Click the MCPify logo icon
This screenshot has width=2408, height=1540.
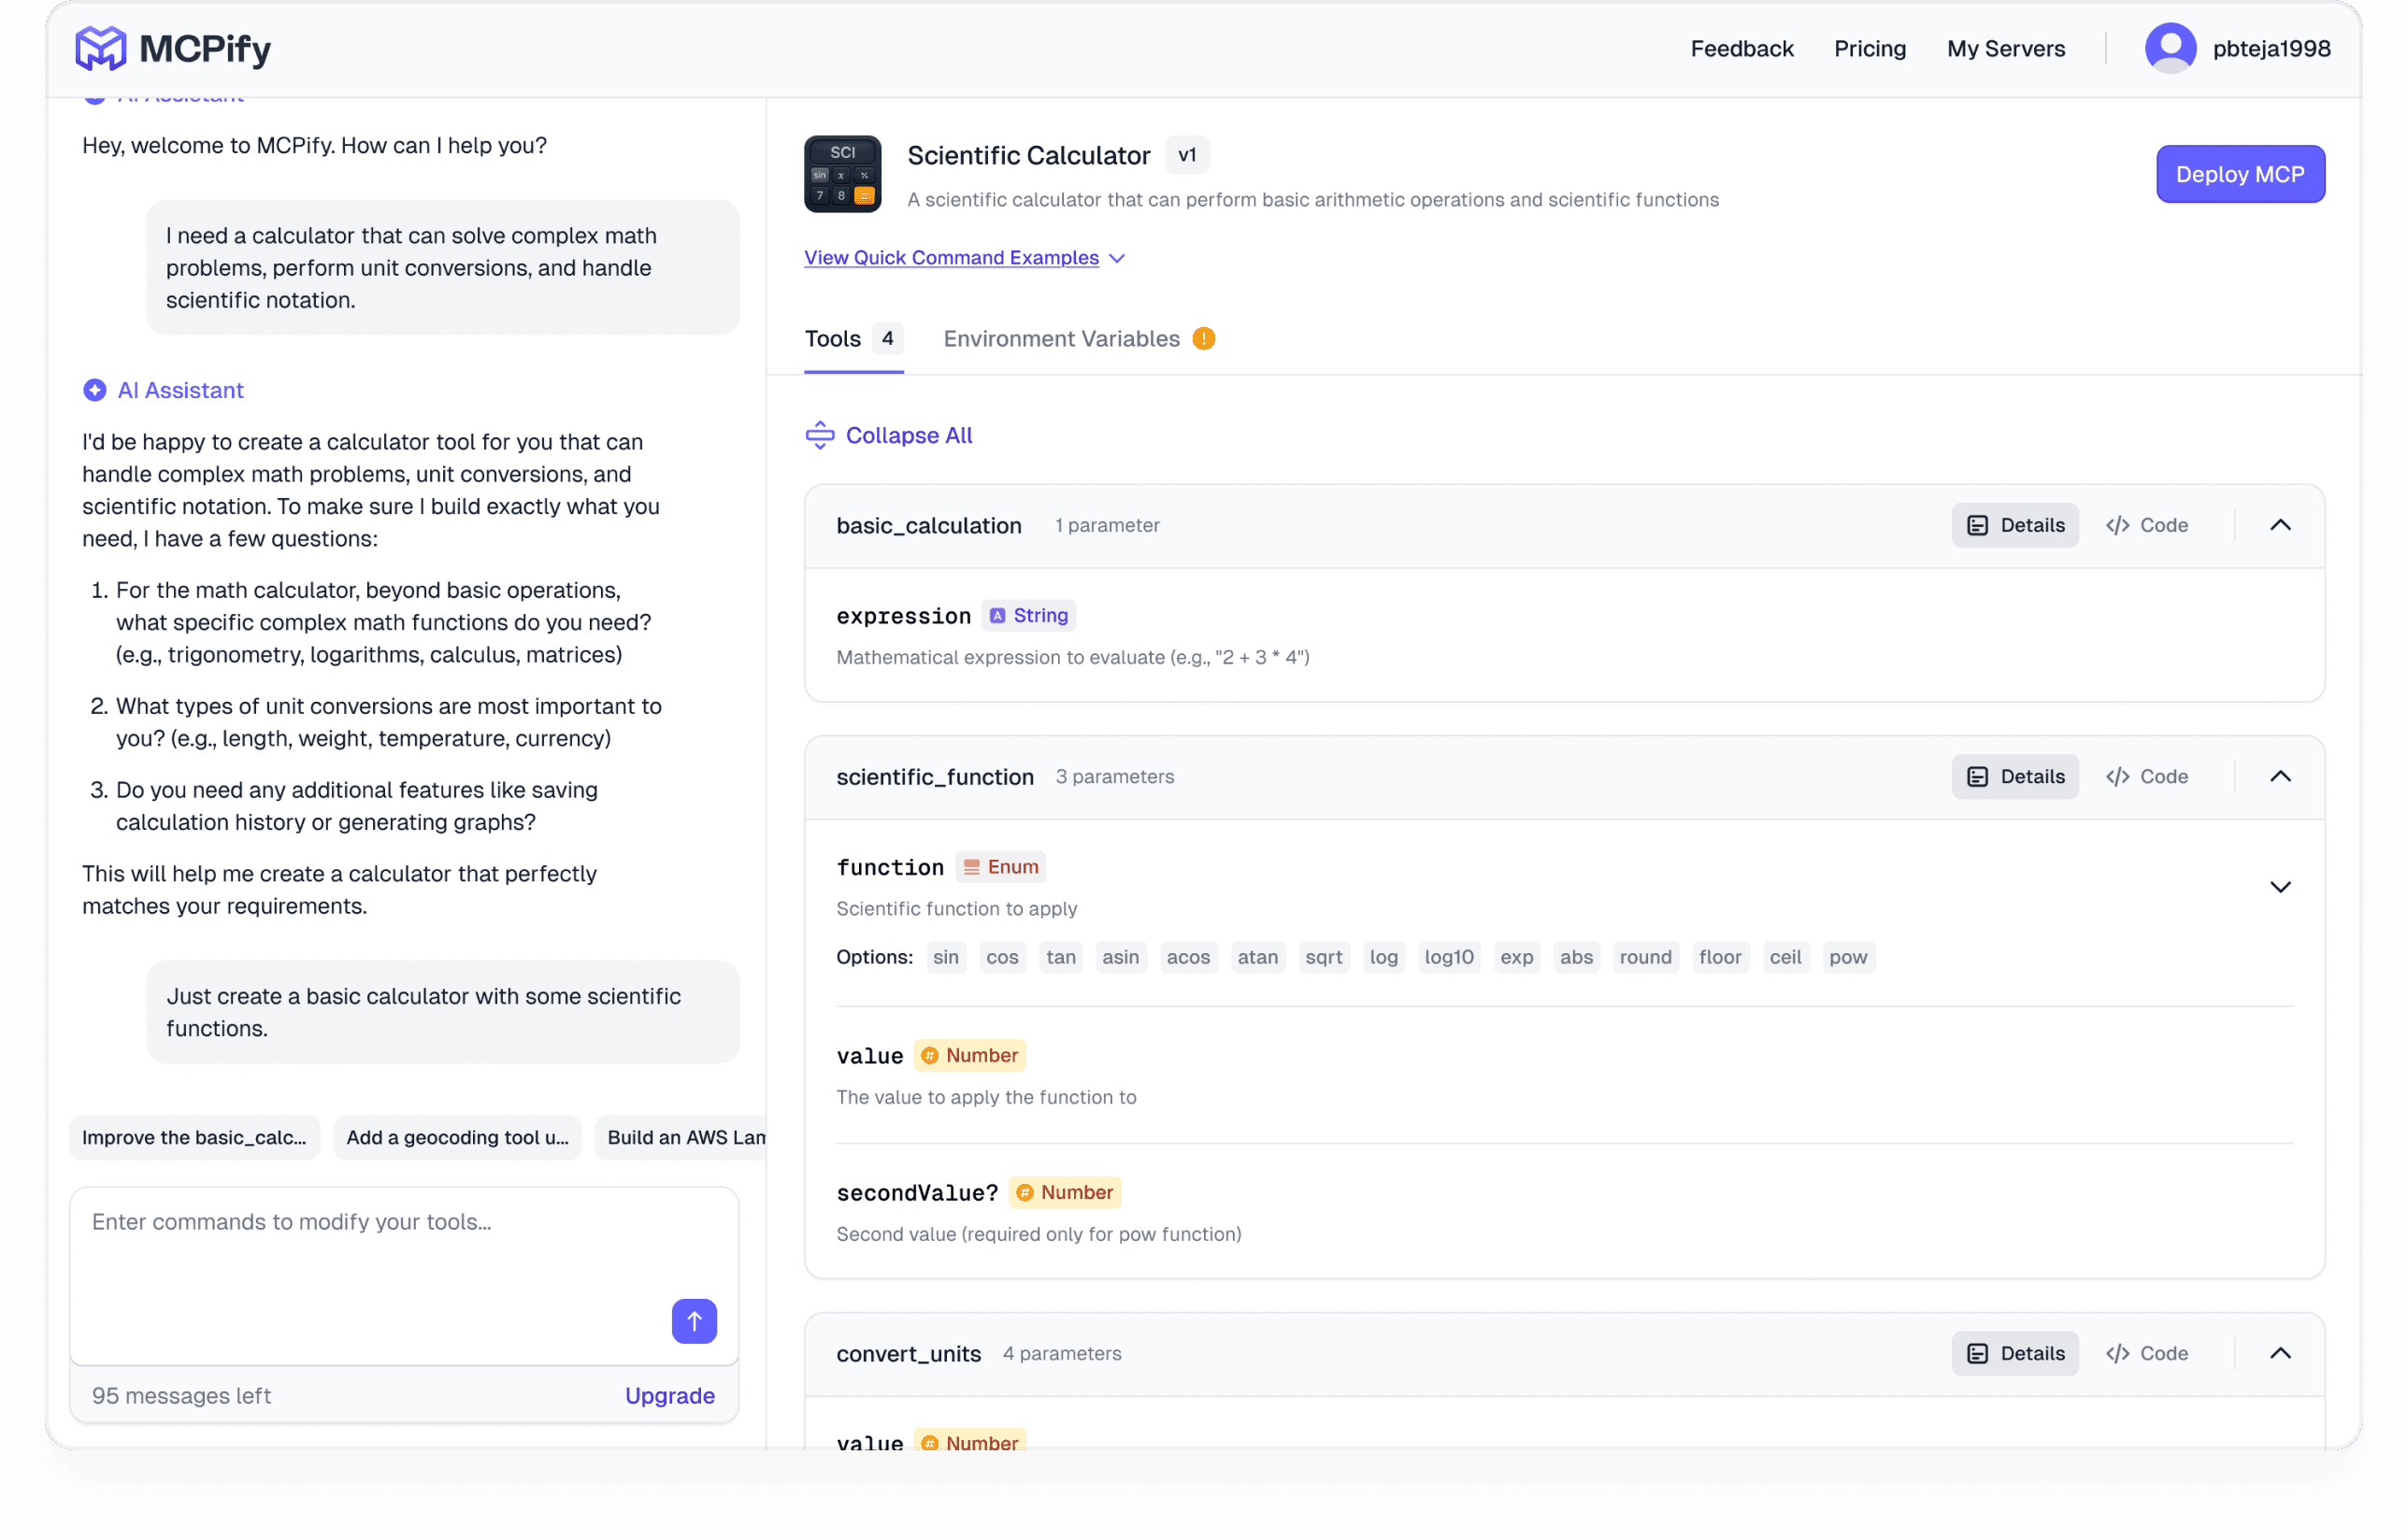100,48
